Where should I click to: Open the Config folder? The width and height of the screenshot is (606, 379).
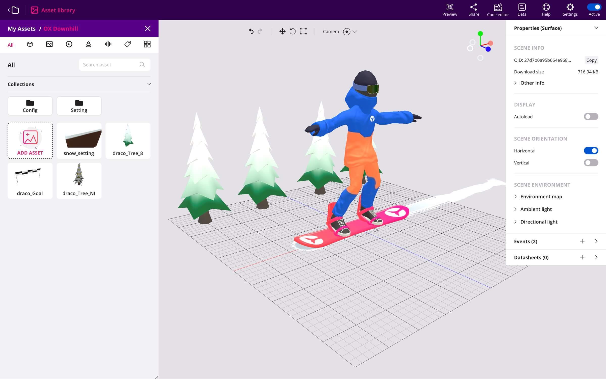pos(30,106)
